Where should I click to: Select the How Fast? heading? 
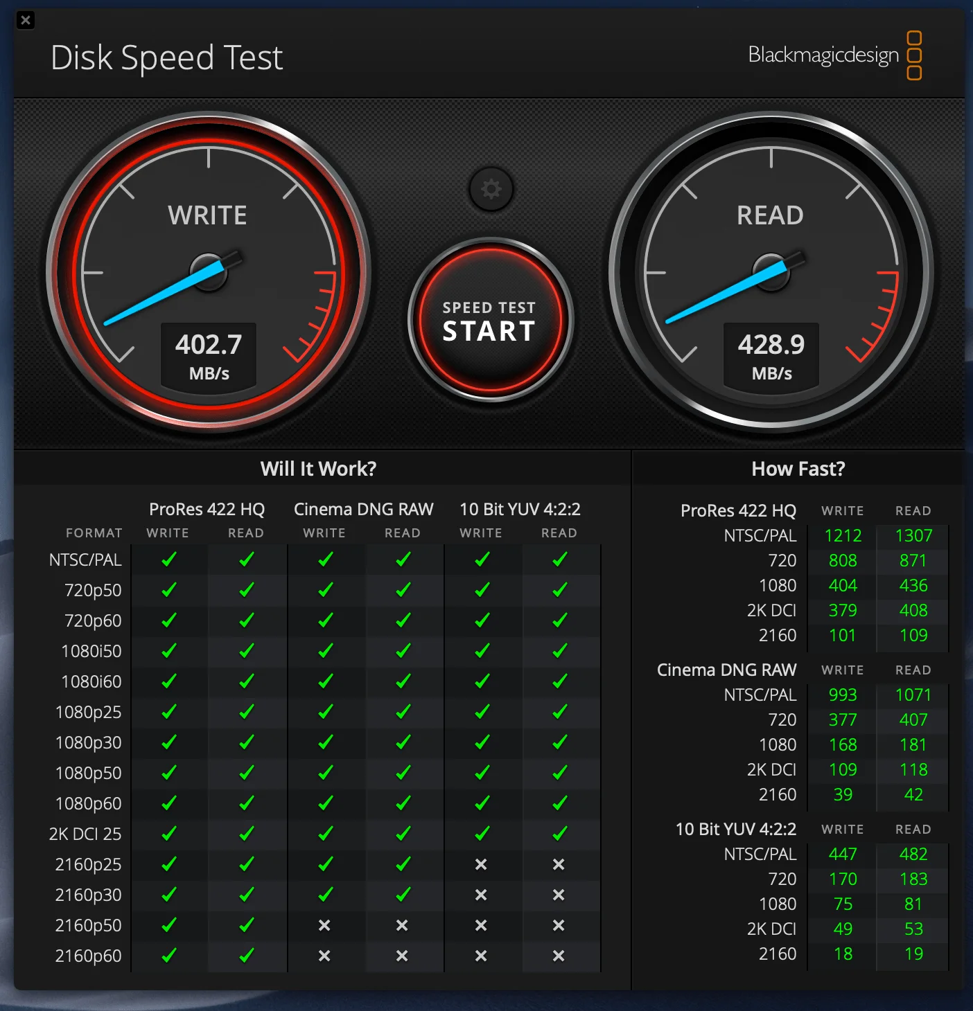click(798, 469)
